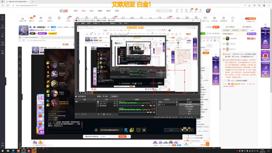
Task: Open the Windows Start button
Action: (2, 151)
